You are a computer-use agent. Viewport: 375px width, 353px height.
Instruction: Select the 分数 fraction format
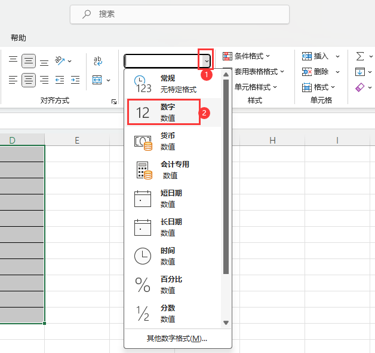pyautogui.click(x=174, y=314)
